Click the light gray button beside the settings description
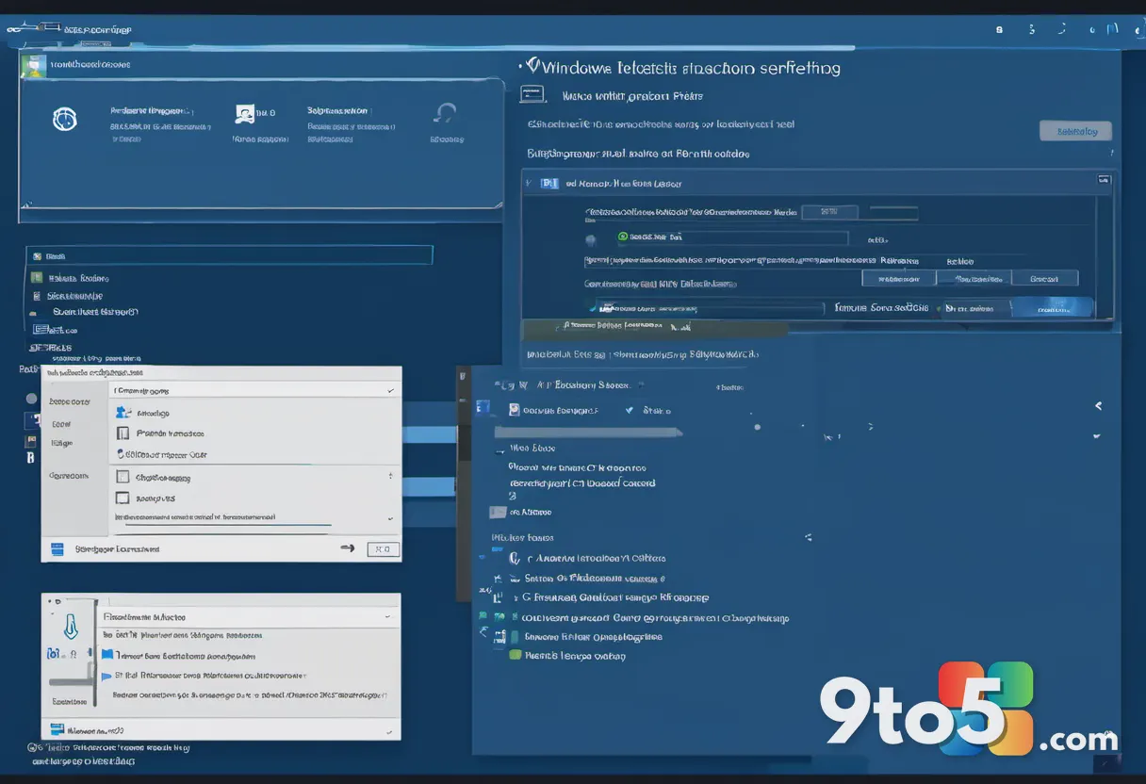Screen dimensions: 1146x784 click(x=1075, y=131)
